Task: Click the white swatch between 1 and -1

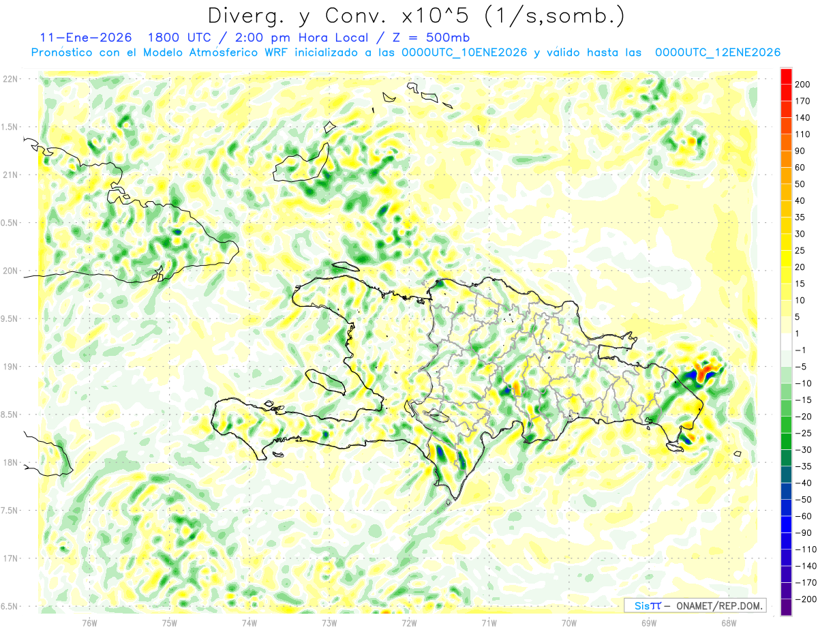Action: pos(786,342)
